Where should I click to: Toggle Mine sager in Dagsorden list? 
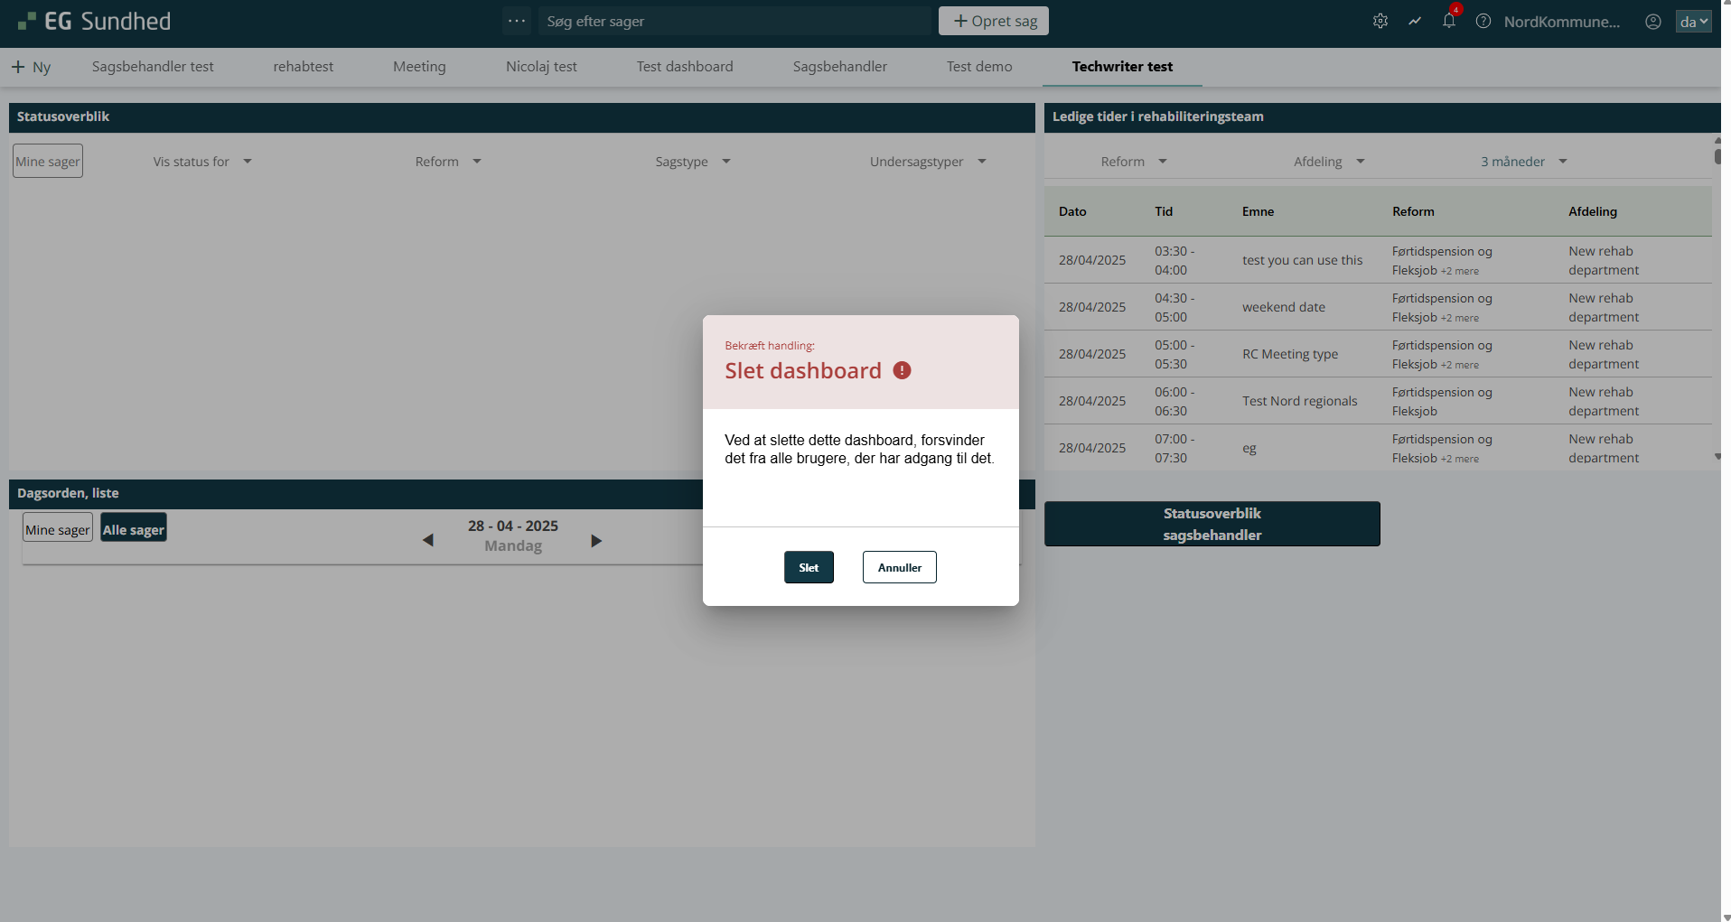click(58, 529)
